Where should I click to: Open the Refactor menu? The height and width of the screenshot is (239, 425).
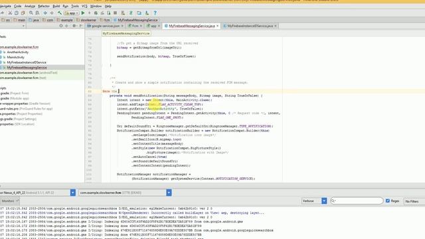(x=44, y=6)
